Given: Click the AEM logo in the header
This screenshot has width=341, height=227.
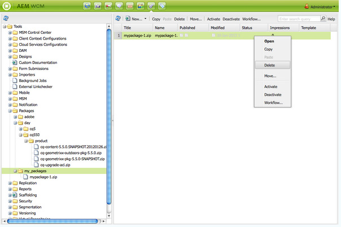Looking at the screenshot, I should [7, 6].
